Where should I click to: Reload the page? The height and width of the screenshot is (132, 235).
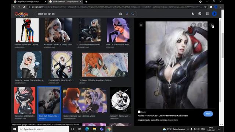pyautogui.click(x=23, y=7)
